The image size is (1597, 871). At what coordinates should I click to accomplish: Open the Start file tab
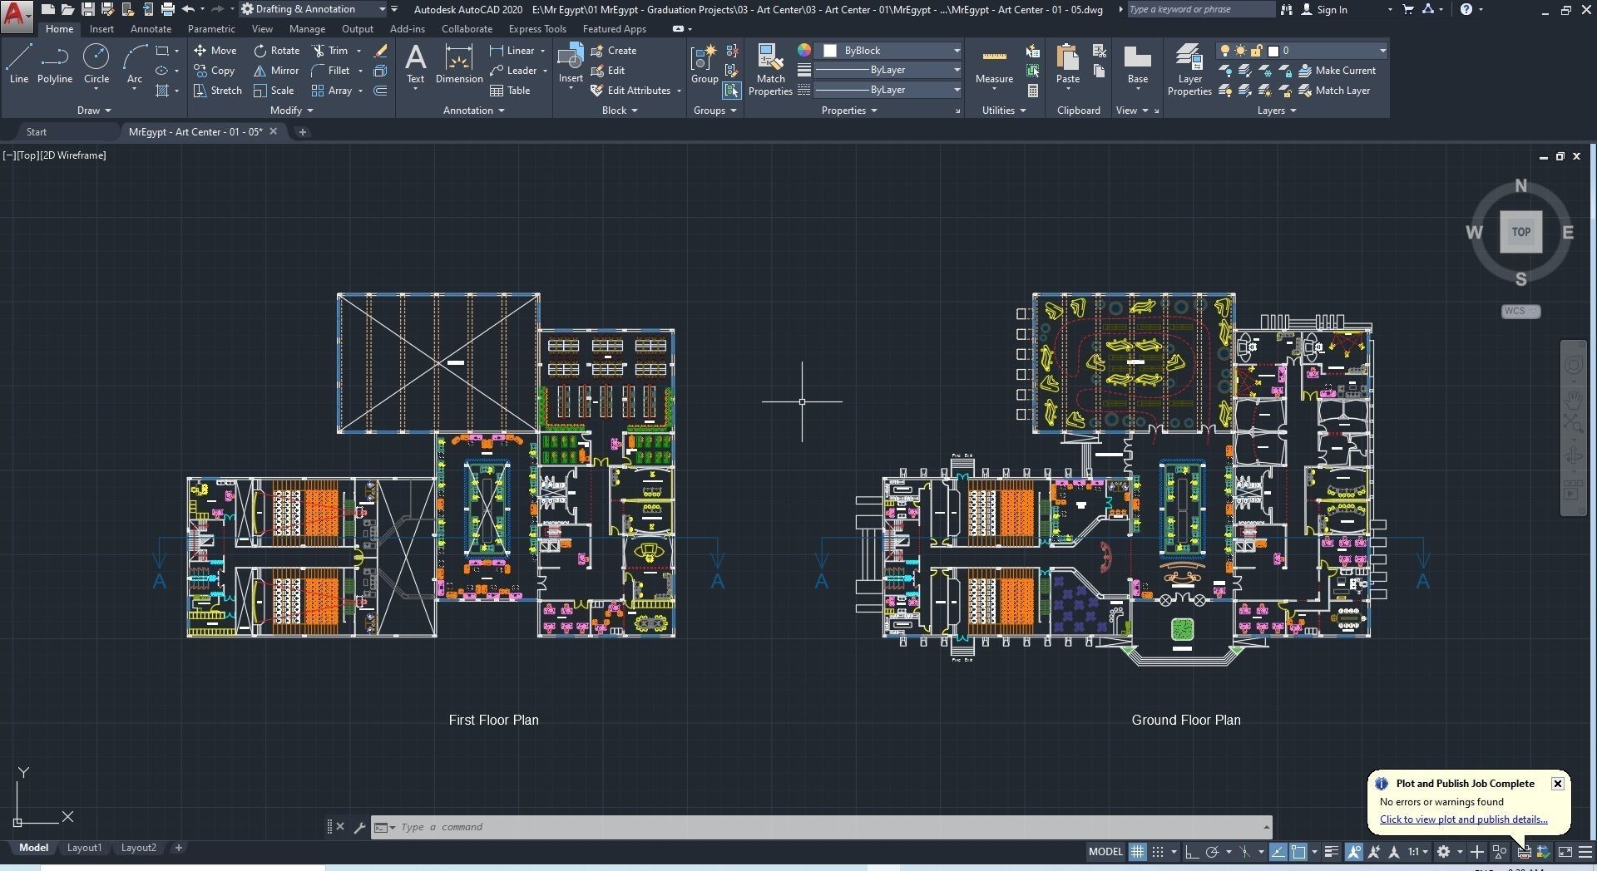(x=37, y=132)
